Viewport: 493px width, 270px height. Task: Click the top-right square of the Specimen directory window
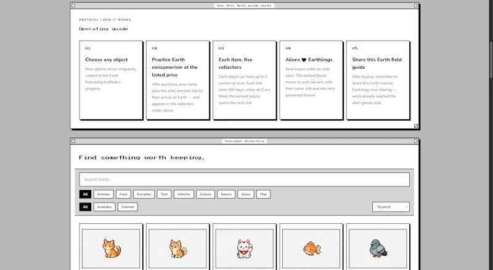point(415,141)
